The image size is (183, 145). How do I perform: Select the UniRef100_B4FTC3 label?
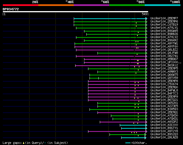(164, 94)
